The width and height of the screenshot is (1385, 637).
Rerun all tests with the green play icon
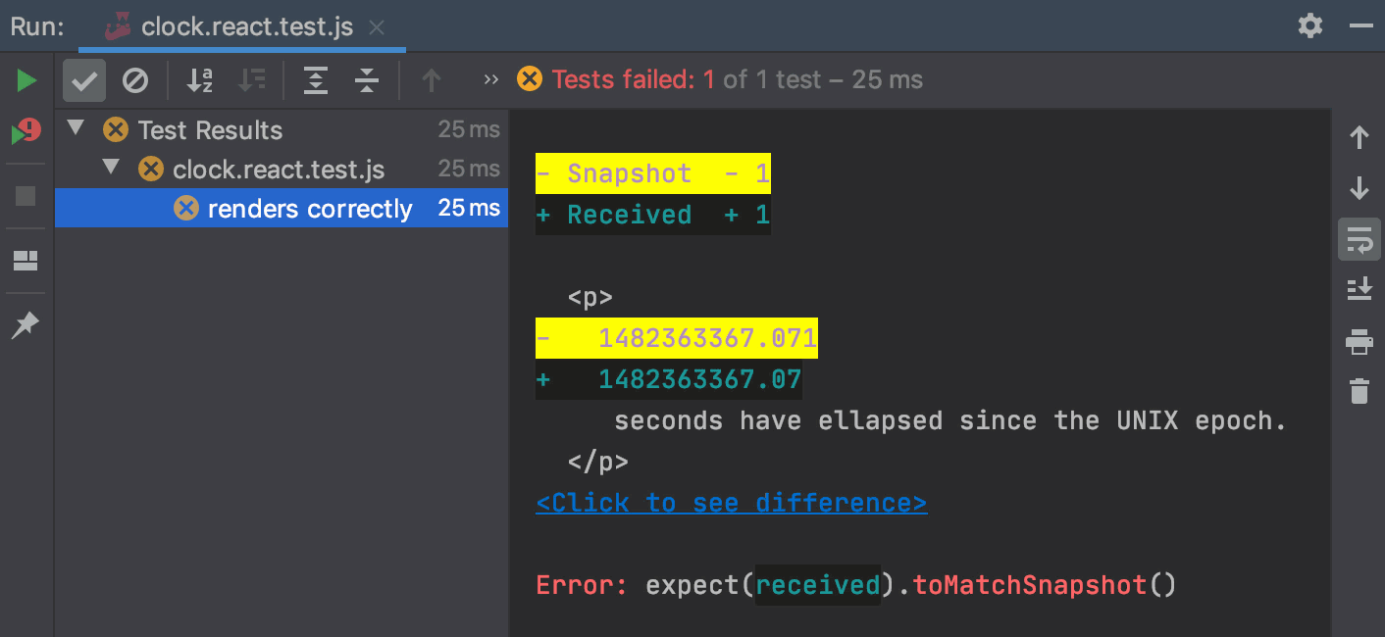coord(25,80)
